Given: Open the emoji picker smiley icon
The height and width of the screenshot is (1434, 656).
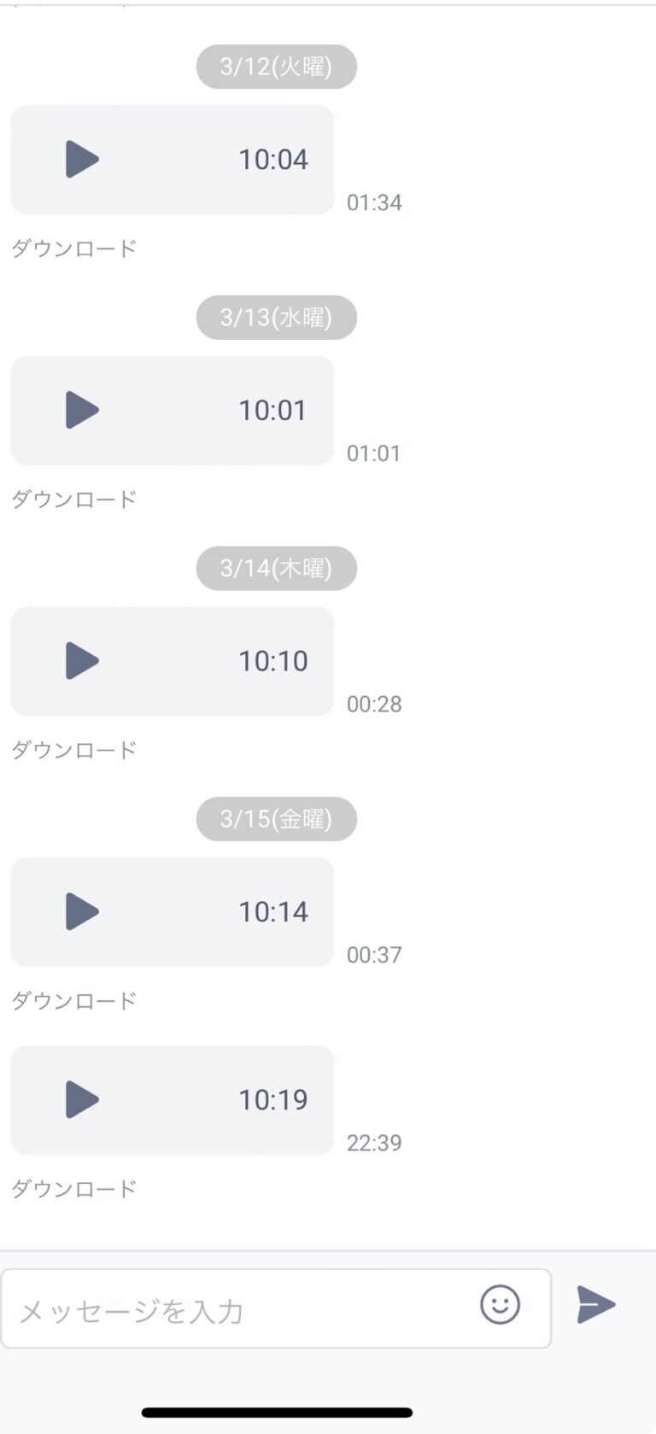Looking at the screenshot, I should tap(500, 1304).
